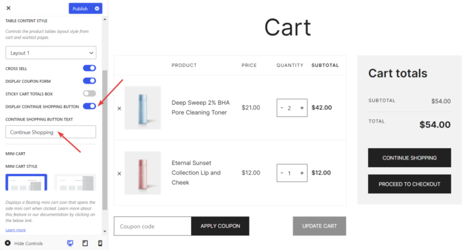Open the Learn more link
The width and height of the screenshot is (467, 250).
16,230
